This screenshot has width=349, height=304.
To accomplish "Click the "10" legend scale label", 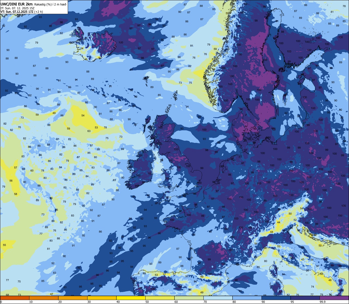I will click(31, 302).
